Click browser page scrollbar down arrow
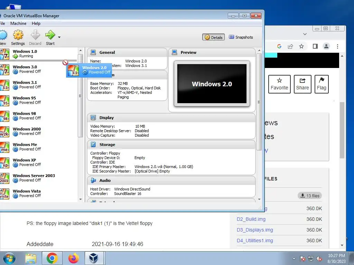354x265 pixels. (342, 245)
